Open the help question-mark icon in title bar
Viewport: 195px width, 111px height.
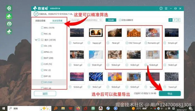point(161,9)
